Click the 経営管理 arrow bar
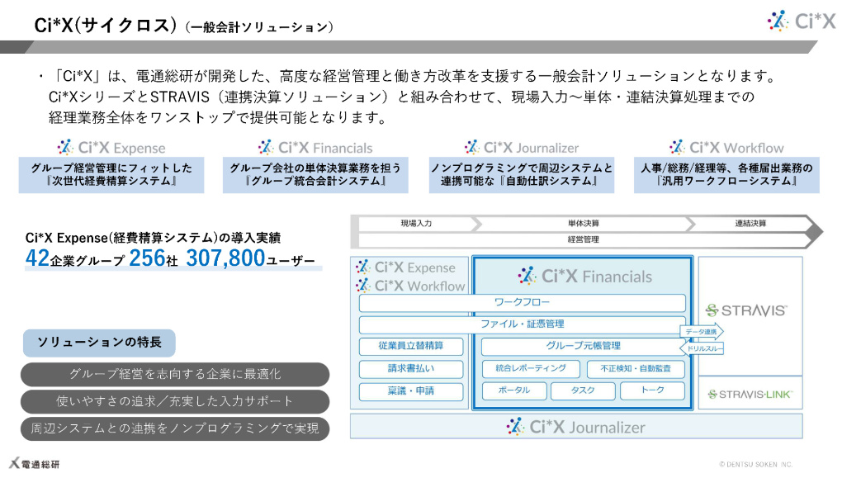The image size is (842, 478). (x=584, y=239)
